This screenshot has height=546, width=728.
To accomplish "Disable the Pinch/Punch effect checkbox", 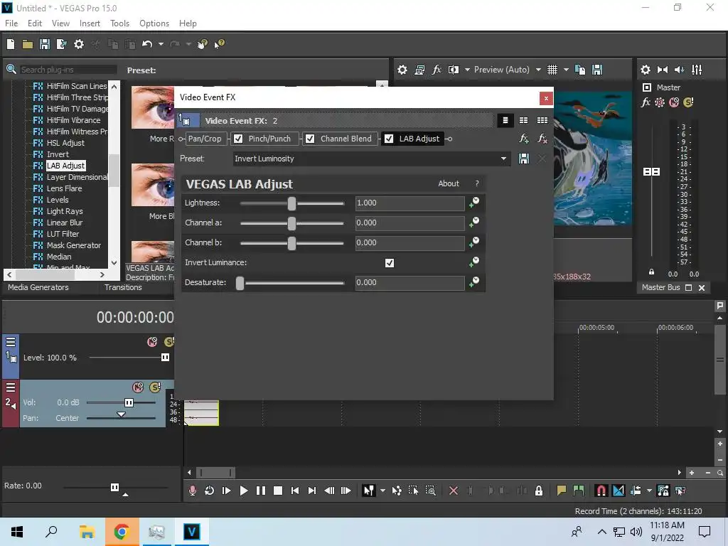I will tap(238, 139).
